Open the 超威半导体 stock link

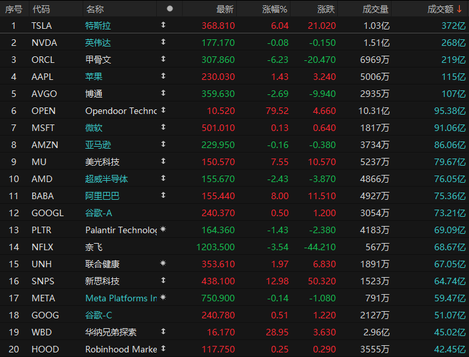click(106, 179)
